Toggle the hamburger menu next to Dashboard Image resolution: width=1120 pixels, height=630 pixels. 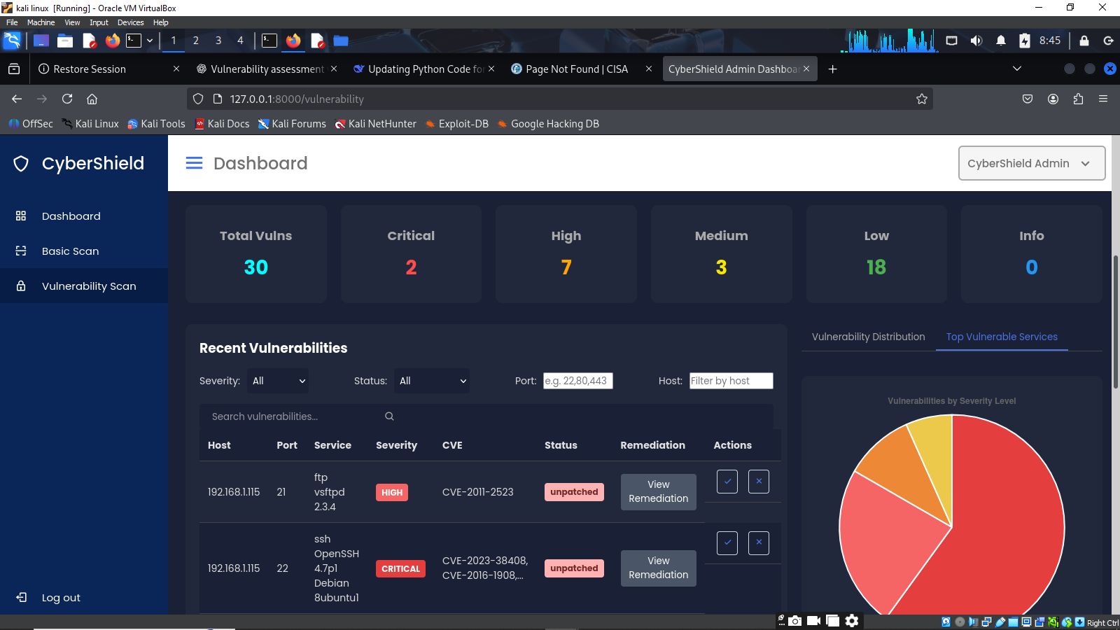[194, 163]
